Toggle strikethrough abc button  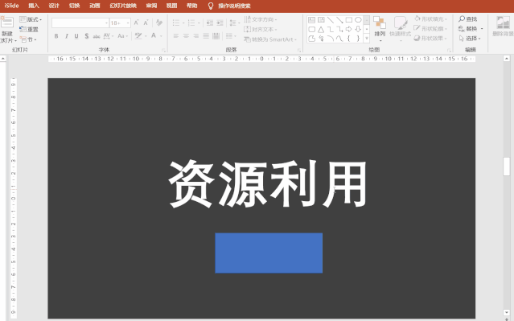coord(97,36)
